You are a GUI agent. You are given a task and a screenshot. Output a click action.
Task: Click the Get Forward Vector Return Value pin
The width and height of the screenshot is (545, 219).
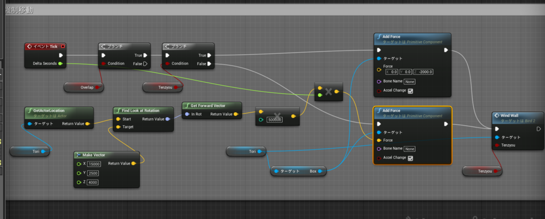pos(236,114)
